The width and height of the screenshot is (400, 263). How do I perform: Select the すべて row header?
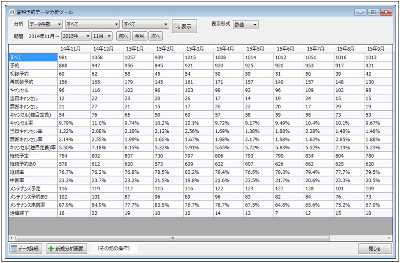[33, 58]
